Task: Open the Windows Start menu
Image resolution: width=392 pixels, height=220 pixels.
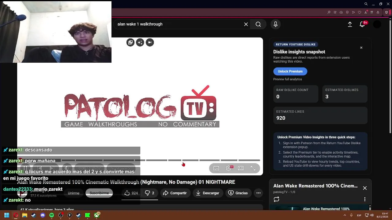Action: (6, 215)
